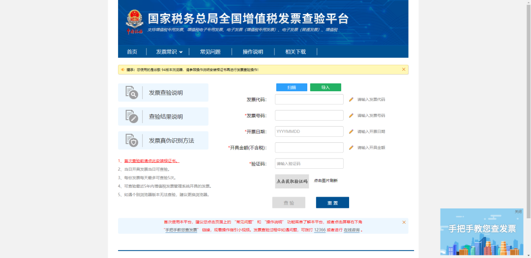This screenshot has height=258, width=531.
Task: Click the 请输入开具金额 hint text
Action: (371, 148)
